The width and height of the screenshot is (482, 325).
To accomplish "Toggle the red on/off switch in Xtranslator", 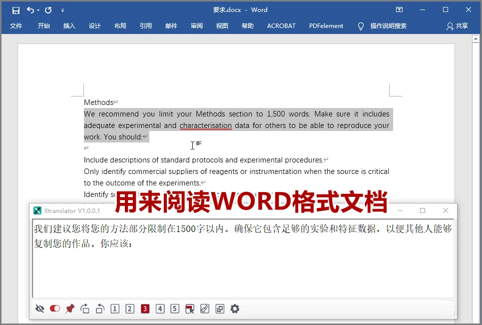I will 55,308.
